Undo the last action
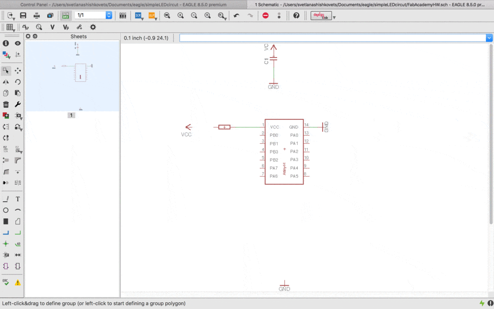 236,15
